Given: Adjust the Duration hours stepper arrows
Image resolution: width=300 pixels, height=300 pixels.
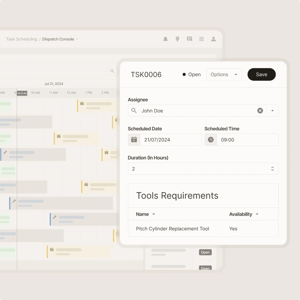Looking at the screenshot, I should point(272,169).
